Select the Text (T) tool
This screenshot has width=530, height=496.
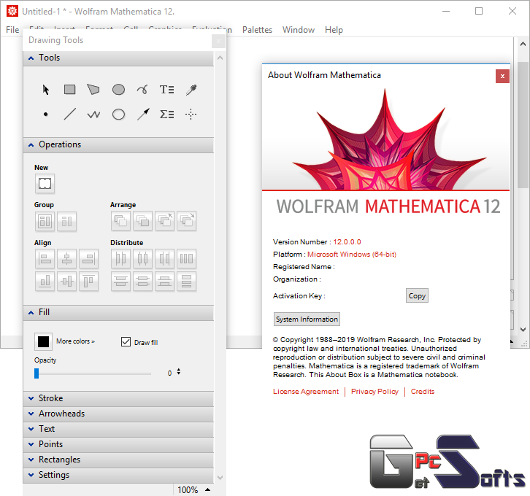pyautogui.click(x=166, y=90)
